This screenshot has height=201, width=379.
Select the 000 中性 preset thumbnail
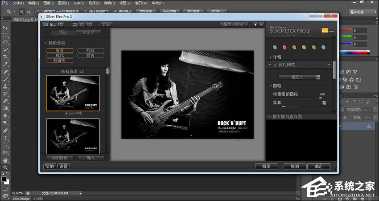tap(73, 93)
